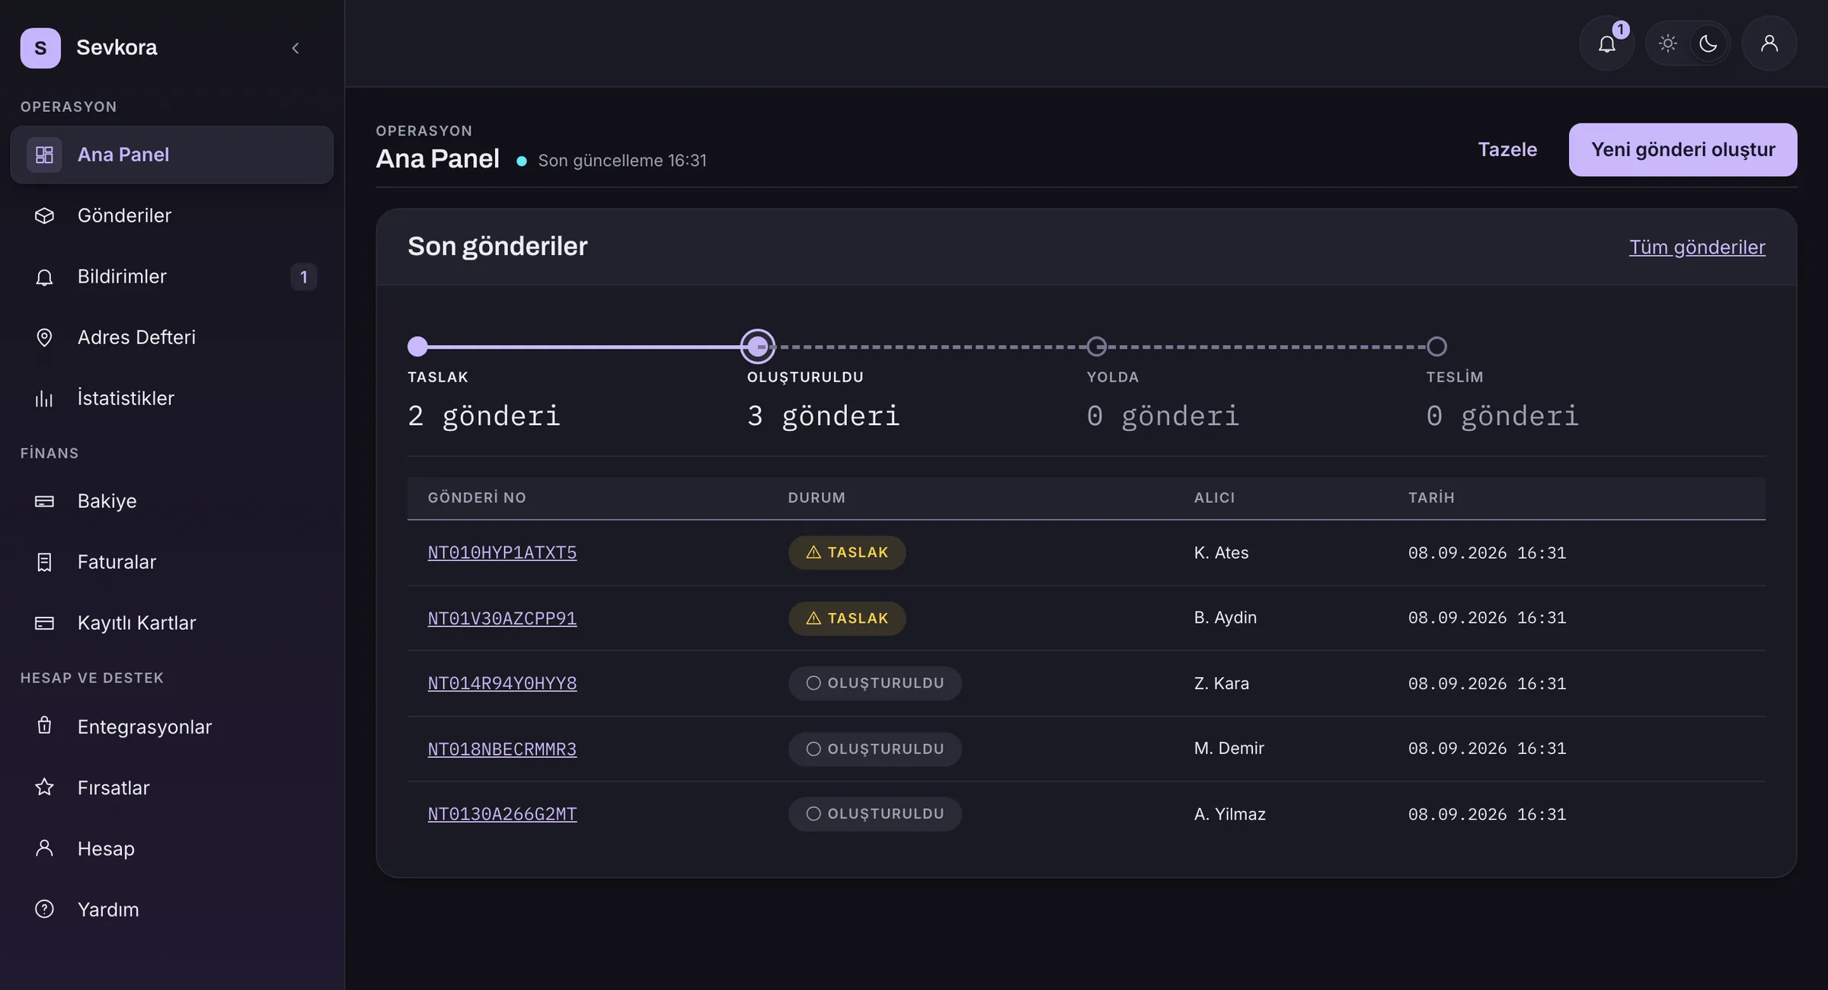Screen dimensions: 1828x990
Task: Click the Gönderiler package icon
Action: [x=44, y=216]
